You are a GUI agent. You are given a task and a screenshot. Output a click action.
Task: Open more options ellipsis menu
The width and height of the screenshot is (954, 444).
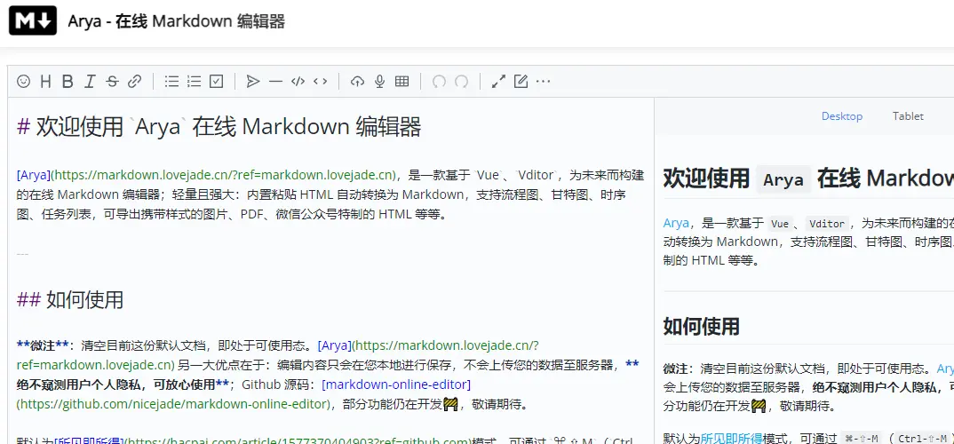(x=543, y=82)
